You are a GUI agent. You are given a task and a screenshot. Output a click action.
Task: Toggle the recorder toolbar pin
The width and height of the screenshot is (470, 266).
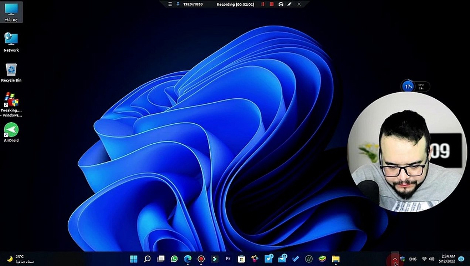178,4
